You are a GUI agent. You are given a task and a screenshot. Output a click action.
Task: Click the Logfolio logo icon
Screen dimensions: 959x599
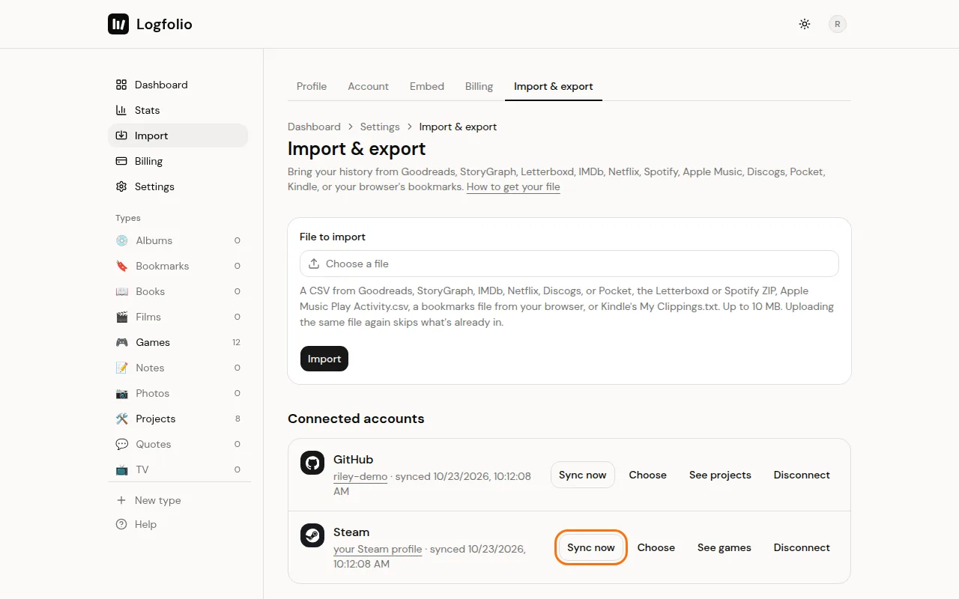pos(118,24)
